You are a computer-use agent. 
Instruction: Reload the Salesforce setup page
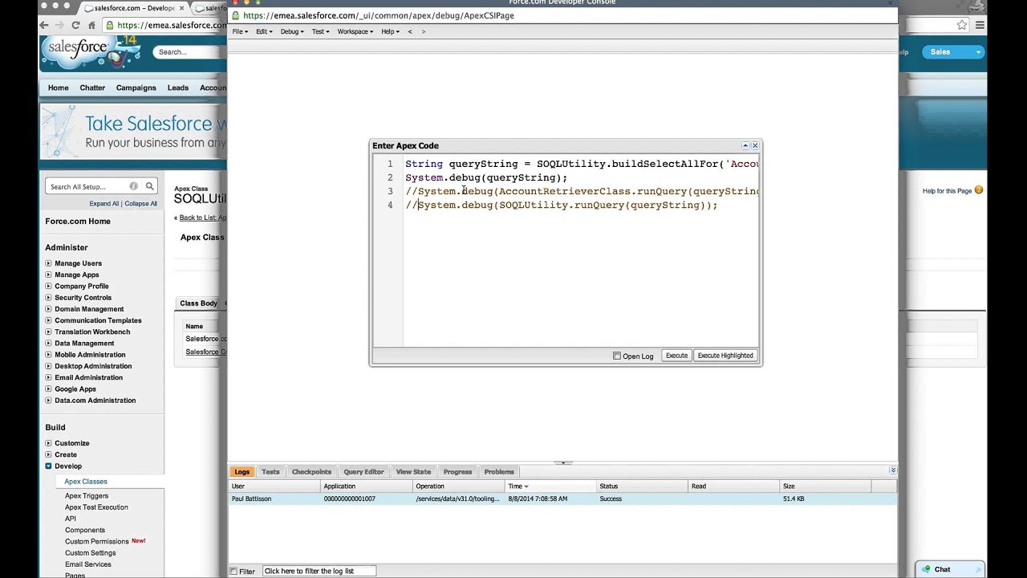click(x=75, y=25)
